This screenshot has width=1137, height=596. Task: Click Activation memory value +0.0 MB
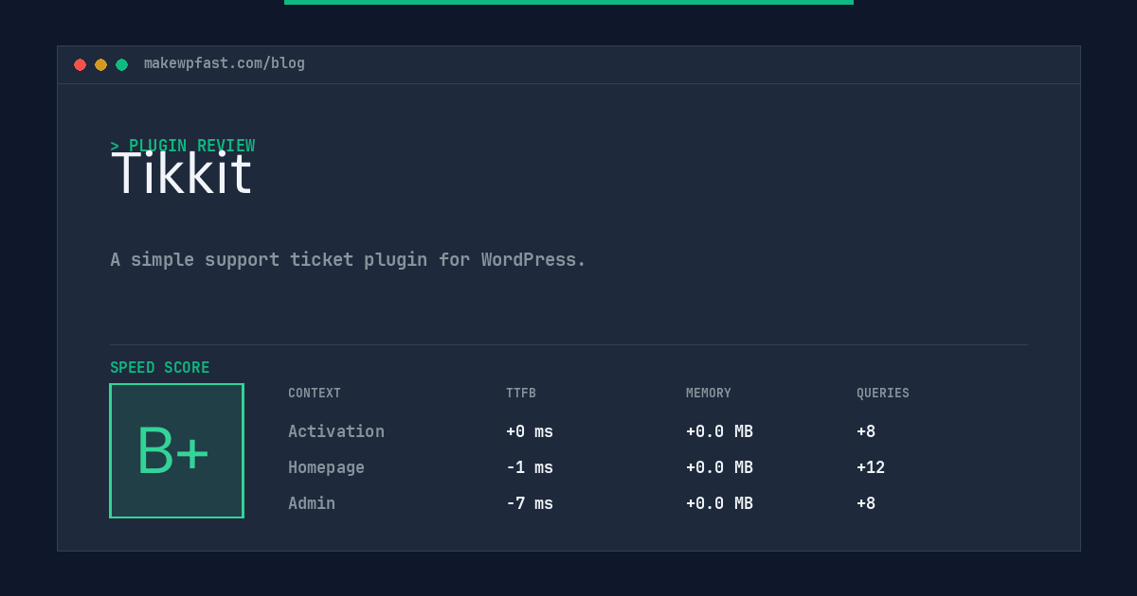(719, 431)
